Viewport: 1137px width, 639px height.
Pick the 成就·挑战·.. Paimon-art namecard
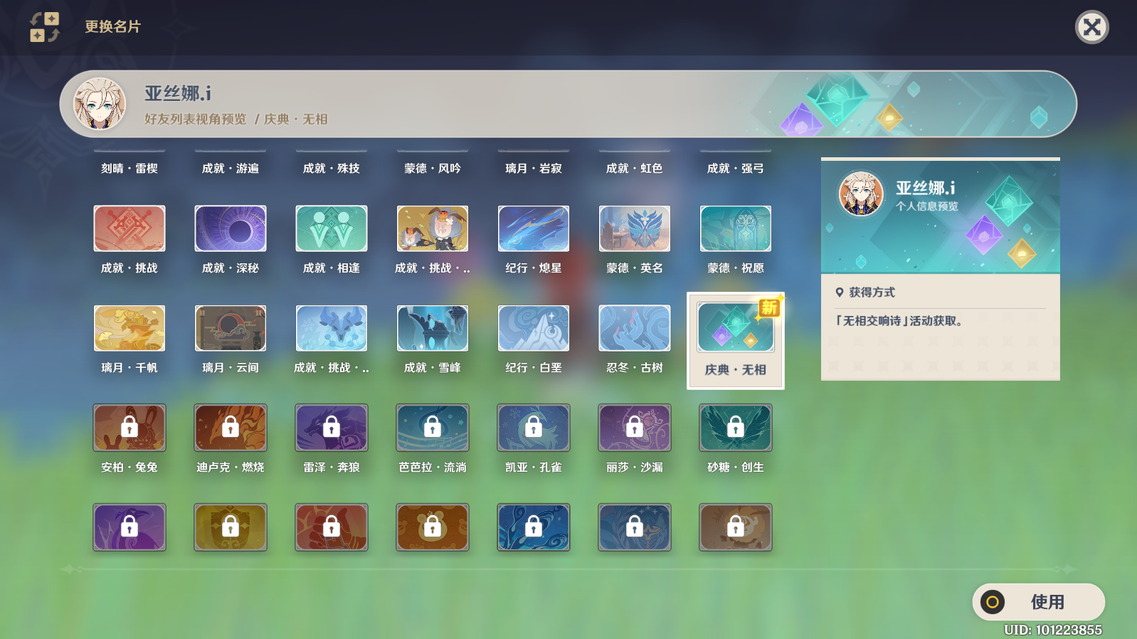pyautogui.click(x=433, y=228)
